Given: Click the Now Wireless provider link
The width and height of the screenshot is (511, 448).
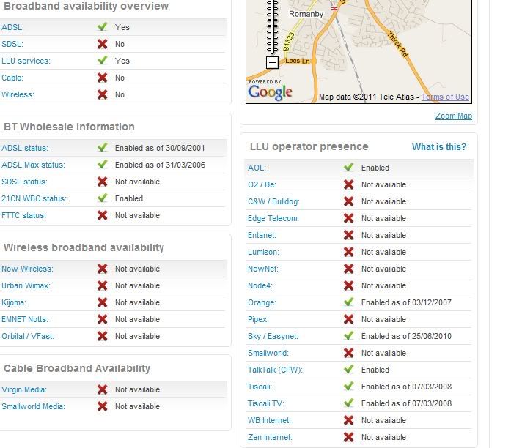Looking at the screenshot, I should (27, 269).
